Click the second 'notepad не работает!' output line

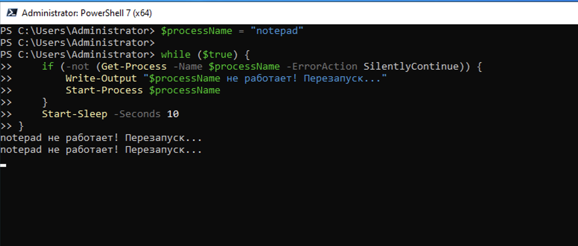(x=101, y=150)
